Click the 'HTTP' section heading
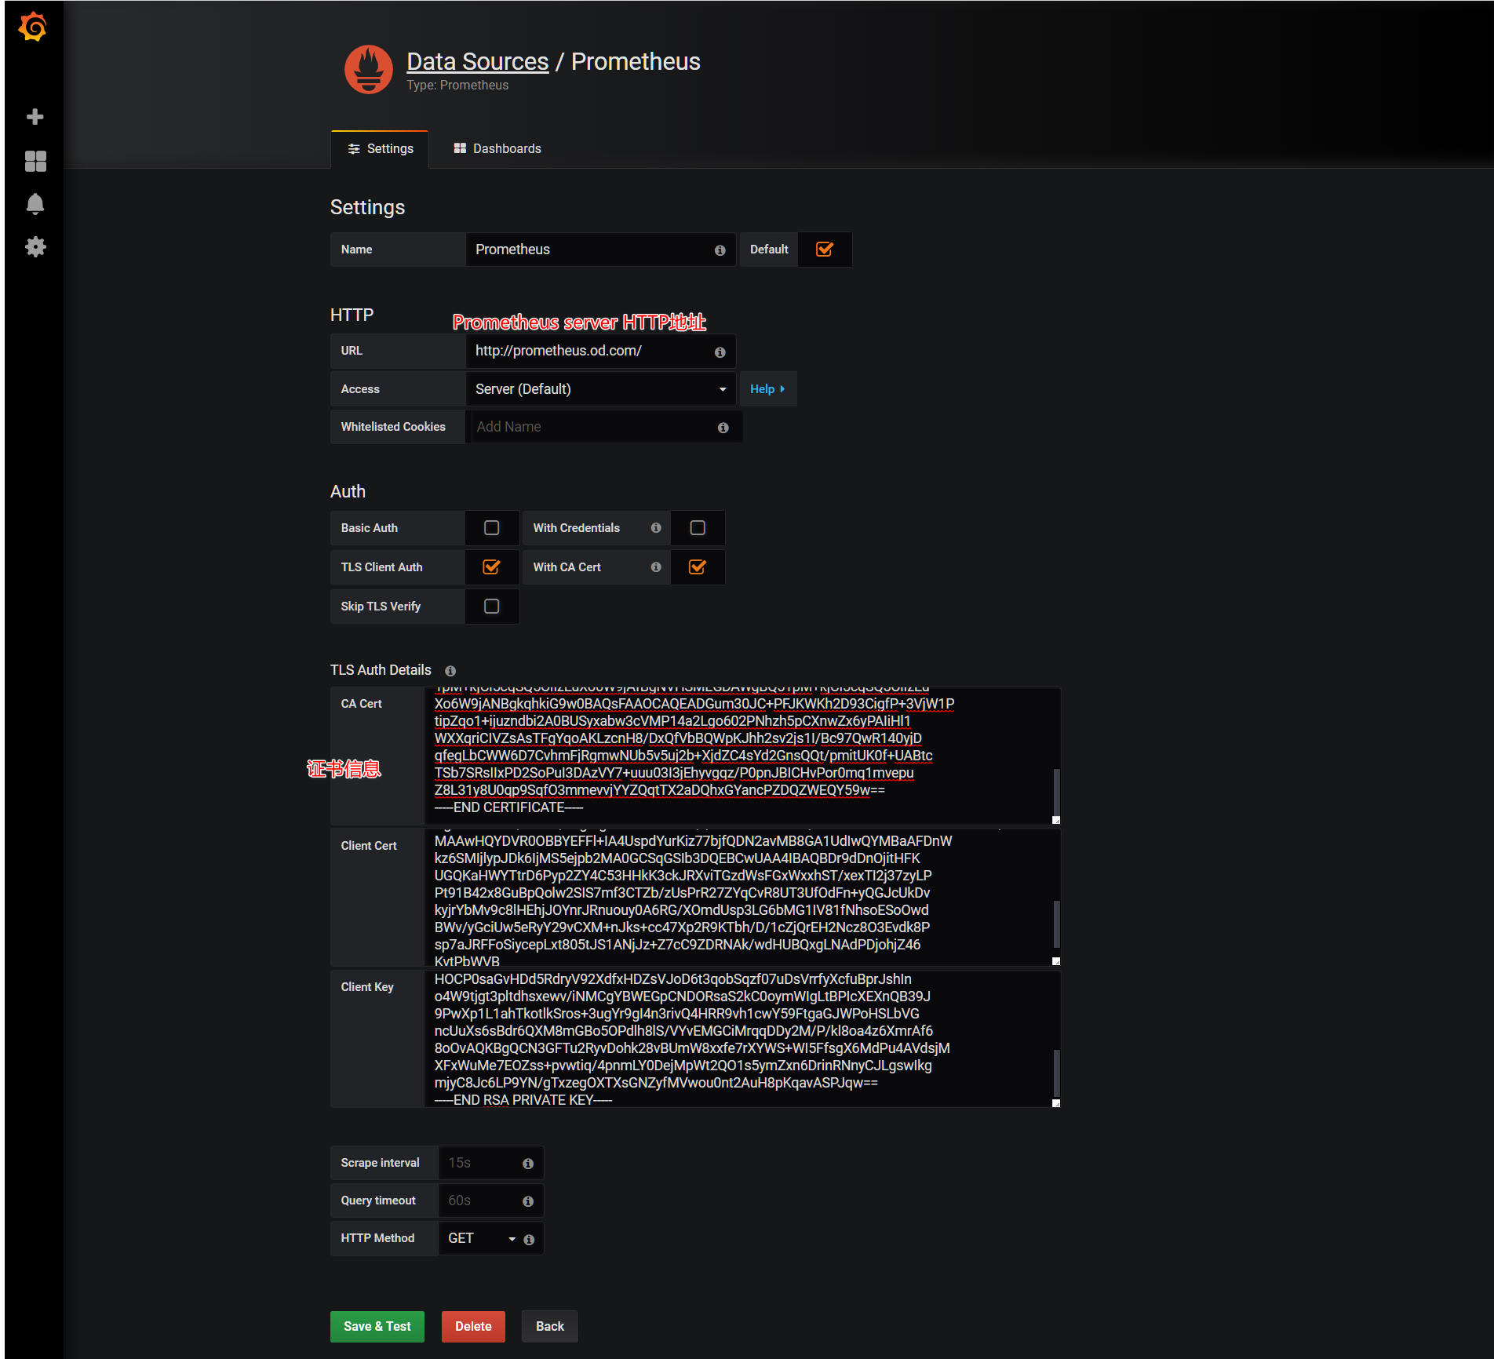This screenshot has width=1494, height=1359. [352, 315]
